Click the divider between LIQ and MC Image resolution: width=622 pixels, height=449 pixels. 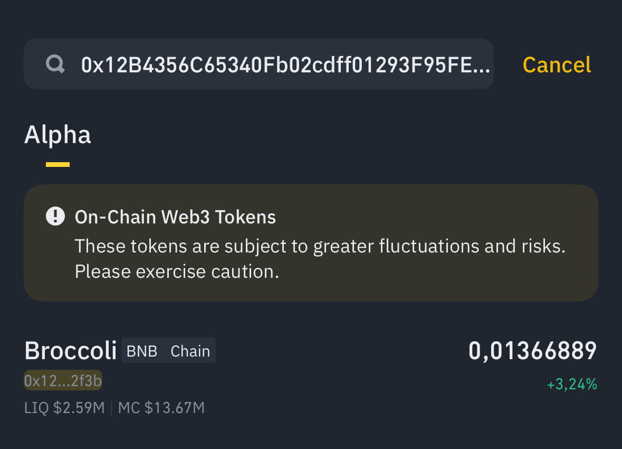pyautogui.click(x=111, y=408)
